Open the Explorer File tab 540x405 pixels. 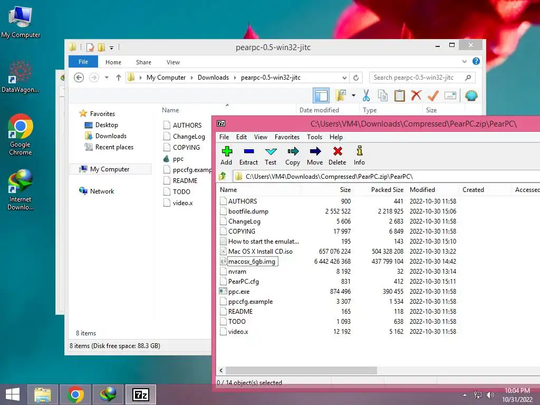[x=83, y=62]
